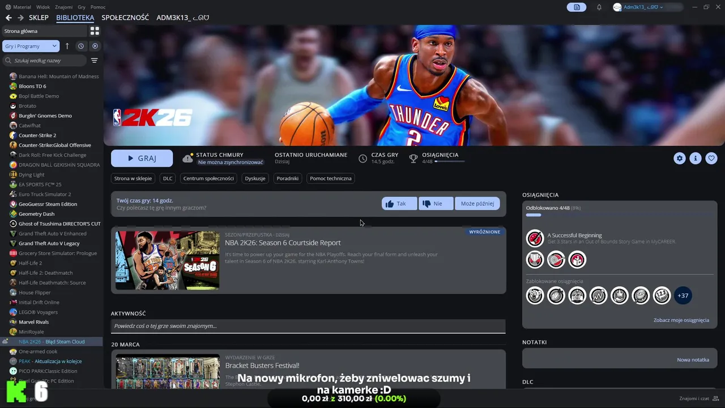This screenshot has height=408, width=725.
Task: Open the Widok menu
Action: (x=43, y=7)
